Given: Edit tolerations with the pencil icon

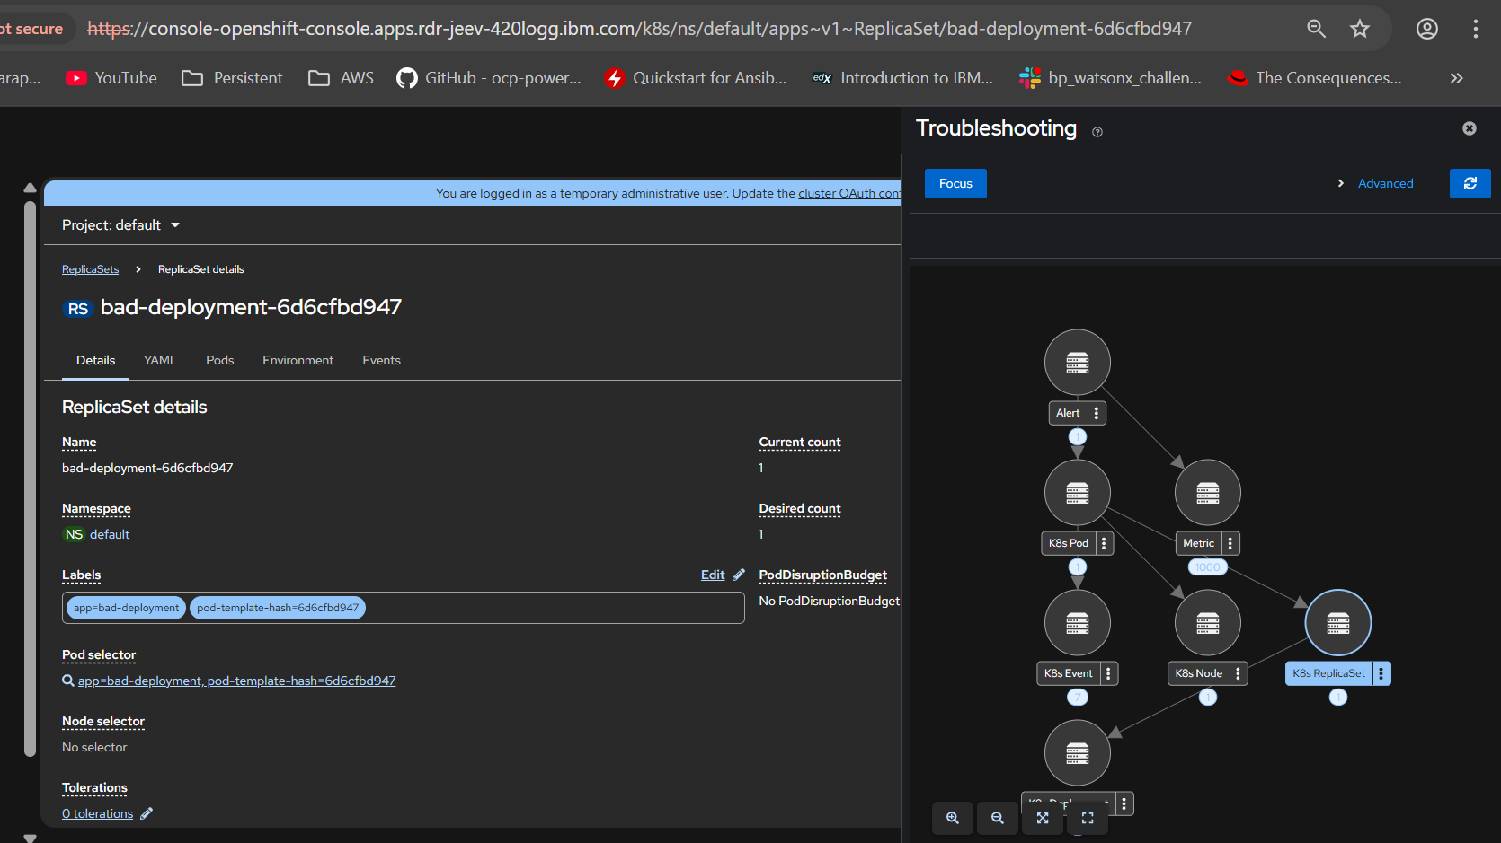Looking at the screenshot, I should pyautogui.click(x=147, y=813).
